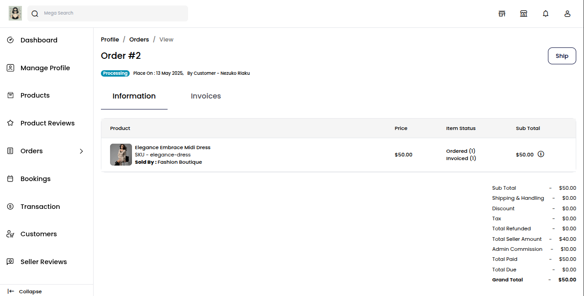
Task: Click the storefront icon in top bar
Action: (x=502, y=14)
